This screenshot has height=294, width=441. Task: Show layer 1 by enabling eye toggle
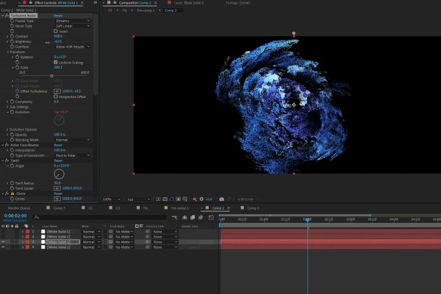pos(3,232)
